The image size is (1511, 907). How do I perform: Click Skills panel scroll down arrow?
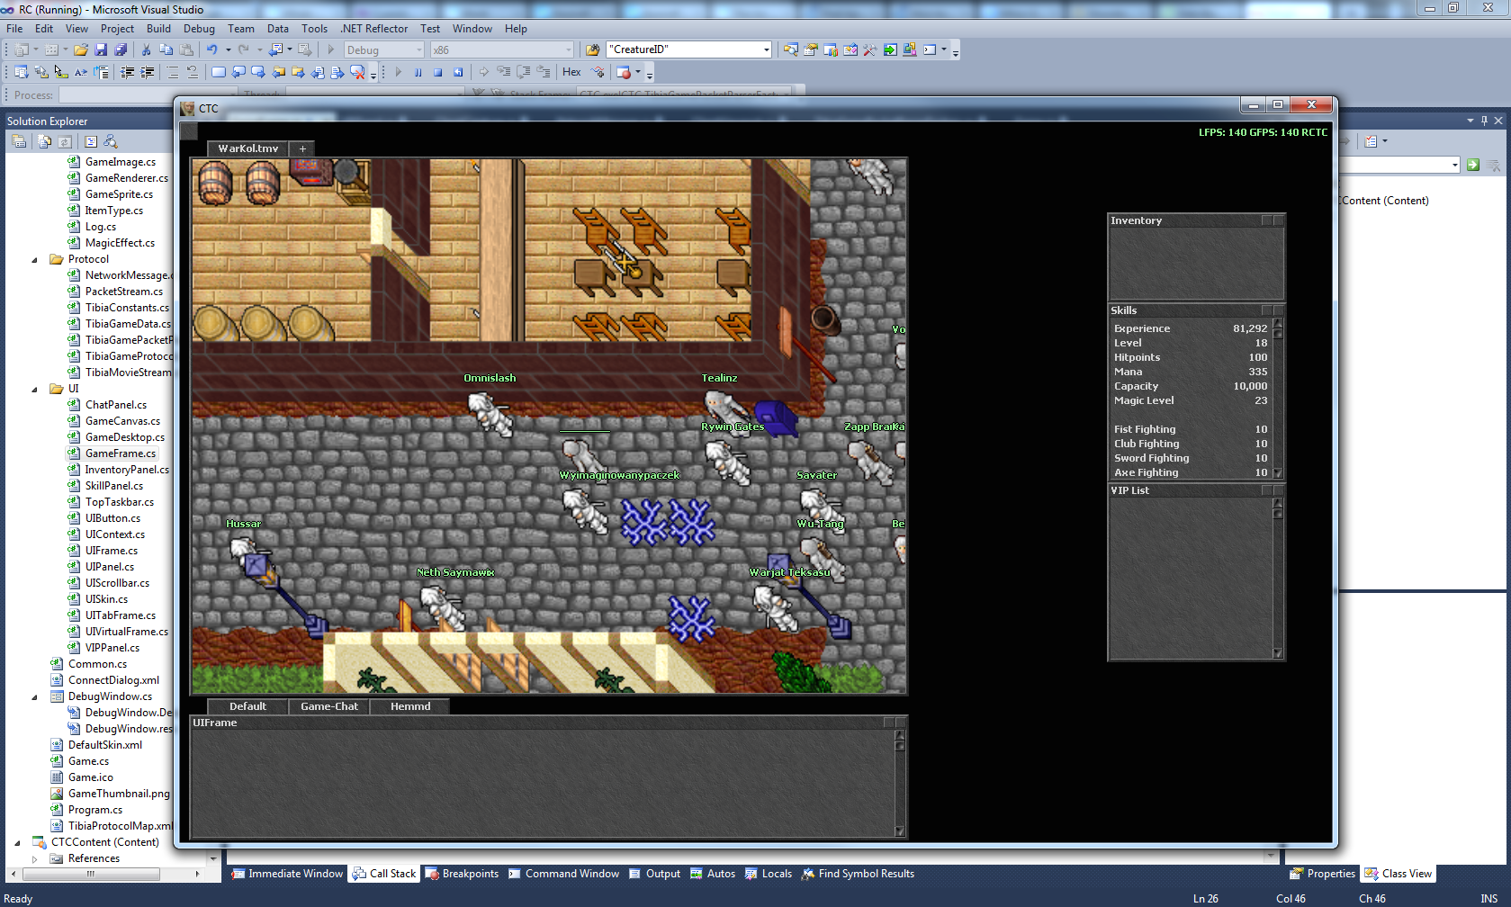coord(1278,472)
